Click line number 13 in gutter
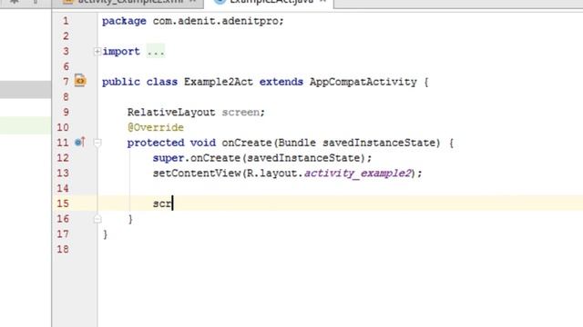The image size is (583, 327). (63, 173)
